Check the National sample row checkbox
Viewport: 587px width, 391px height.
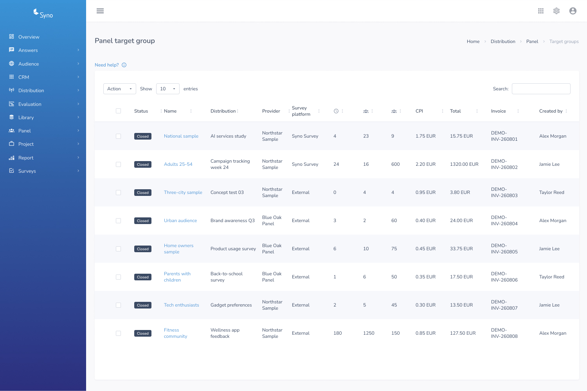click(x=118, y=136)
